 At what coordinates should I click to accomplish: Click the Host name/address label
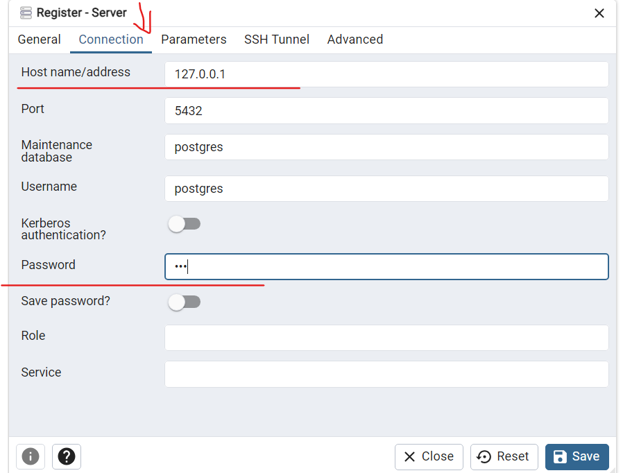(x=76, y=72)
